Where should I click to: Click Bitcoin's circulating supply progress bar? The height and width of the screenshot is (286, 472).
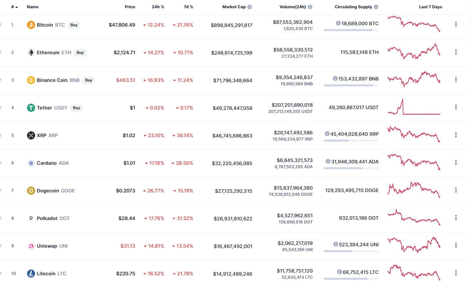click(351, 30)
